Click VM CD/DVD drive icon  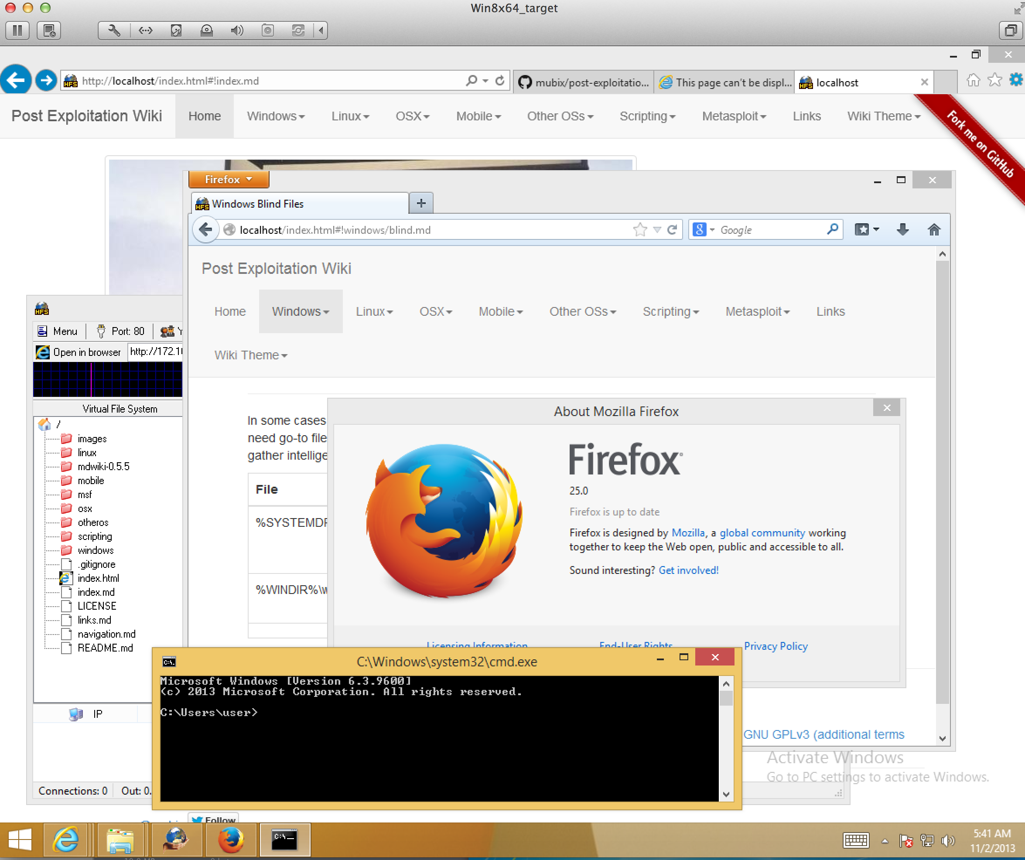(206, 30)
